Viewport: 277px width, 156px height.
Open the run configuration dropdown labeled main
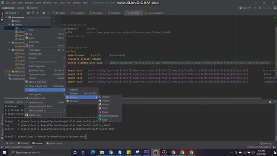[245, 8]
